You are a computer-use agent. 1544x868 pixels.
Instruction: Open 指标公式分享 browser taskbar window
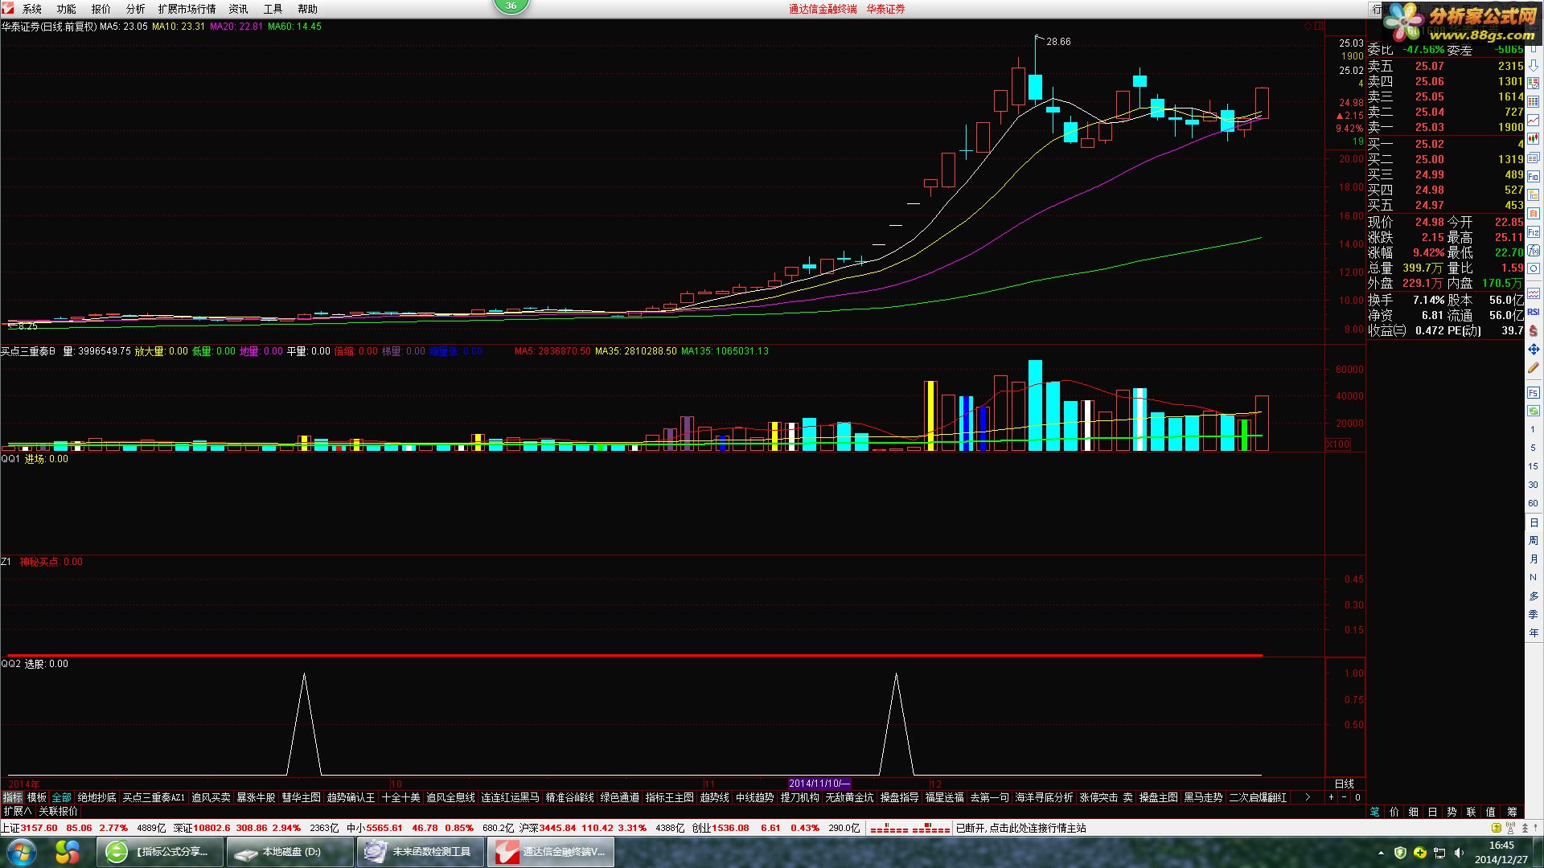coord(160,852)
